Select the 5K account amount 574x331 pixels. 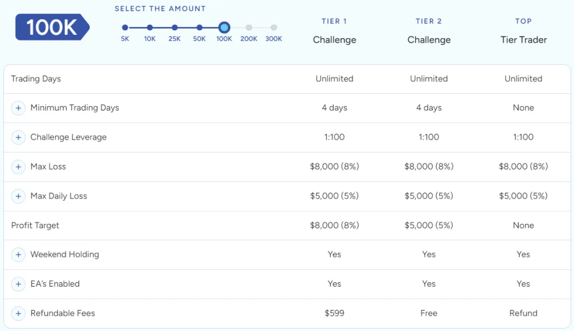point(124,27)
